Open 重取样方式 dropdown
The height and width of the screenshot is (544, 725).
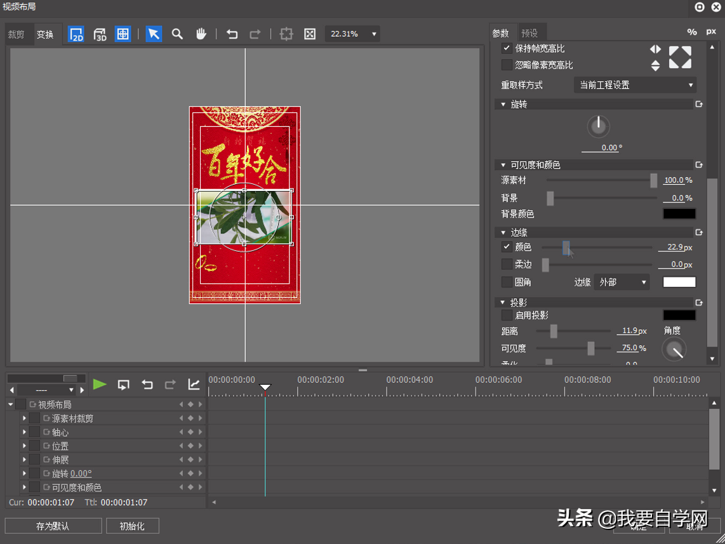click(x=635, y=85)
